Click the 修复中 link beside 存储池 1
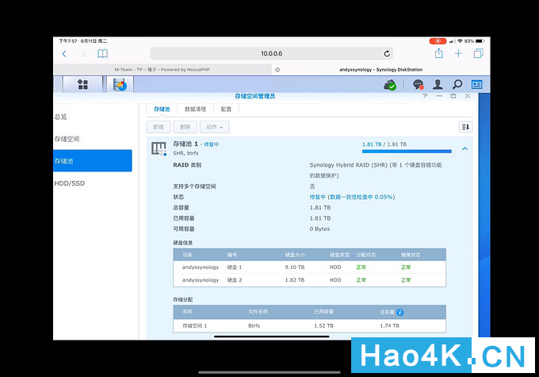Image resolution: width=539 pixels, height=377 pixels. pyautogui.click(x=211, y=144)
